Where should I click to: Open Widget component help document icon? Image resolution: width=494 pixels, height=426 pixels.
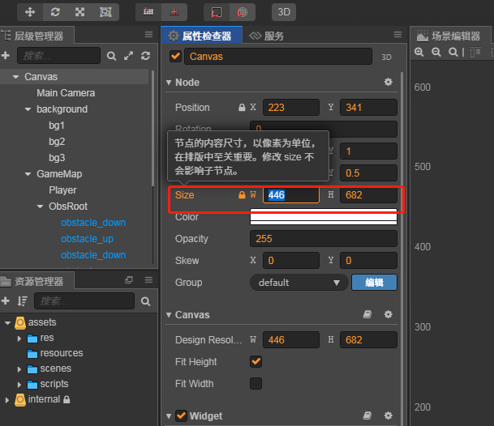pos(367,415)
